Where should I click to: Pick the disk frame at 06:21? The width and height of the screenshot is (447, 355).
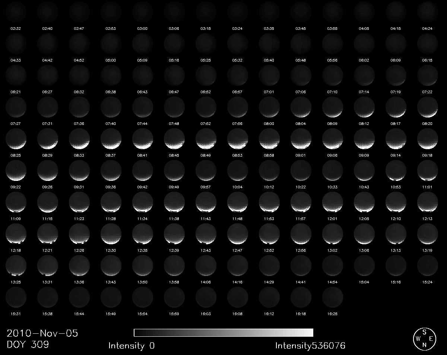point(16,75)
